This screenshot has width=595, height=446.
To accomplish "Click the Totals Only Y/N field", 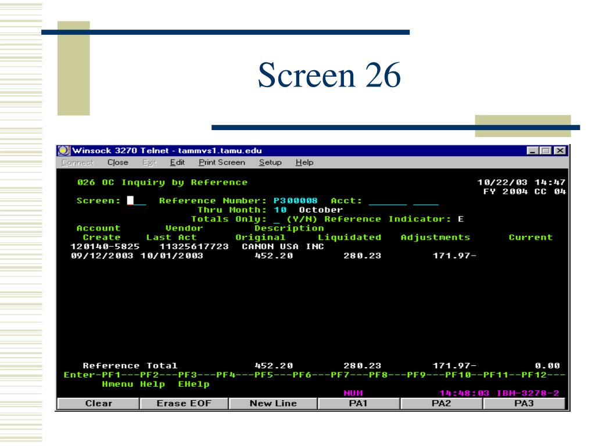I will click(277, 219).
